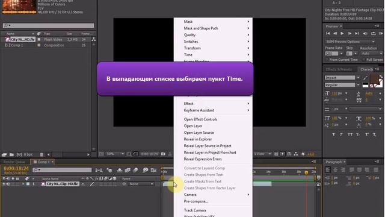Play the preview

pos(342,34)
